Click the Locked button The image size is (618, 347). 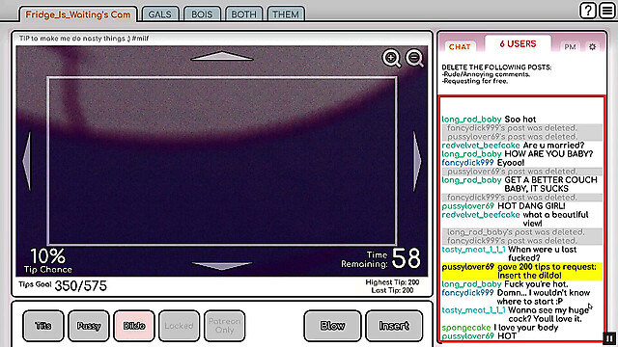pos(179,326)
